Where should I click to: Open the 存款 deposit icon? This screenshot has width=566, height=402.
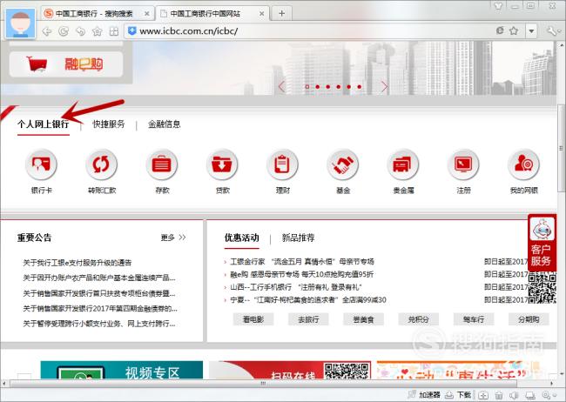click(162, 164)
